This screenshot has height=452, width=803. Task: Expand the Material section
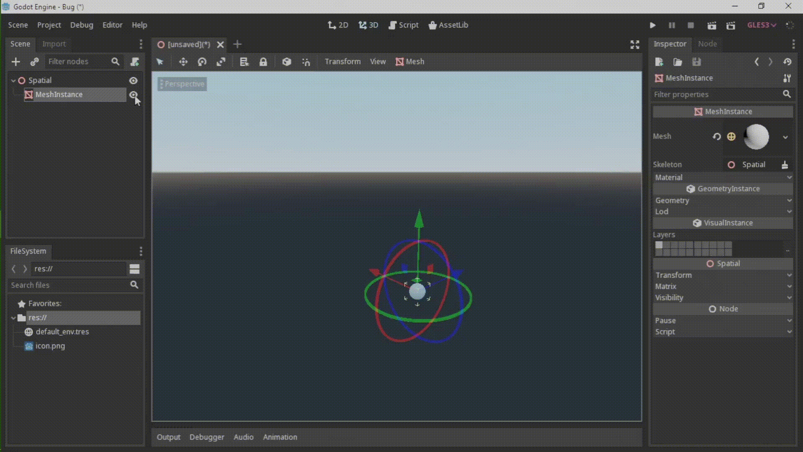tap(723, 177)
